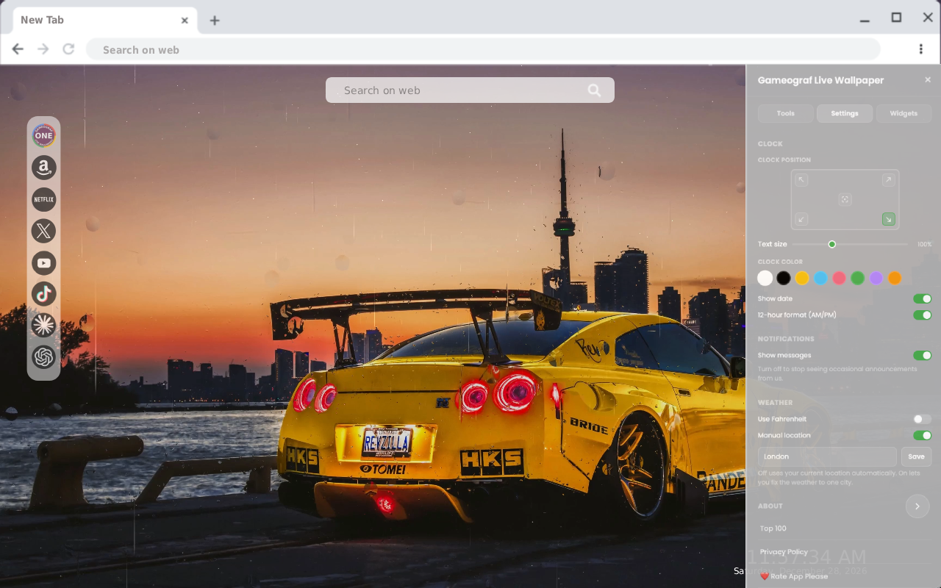
Task: Toggle the Show messages switch
Action: [922, 356]
